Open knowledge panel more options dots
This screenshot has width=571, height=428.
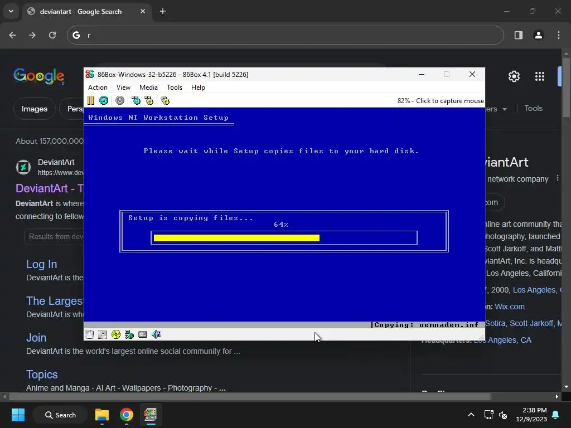tap(558, 178)
